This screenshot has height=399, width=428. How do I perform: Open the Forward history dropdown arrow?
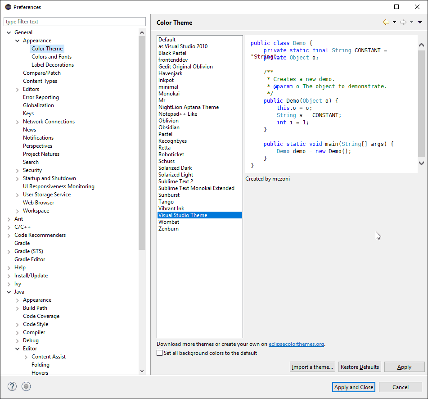click(411, 22)
